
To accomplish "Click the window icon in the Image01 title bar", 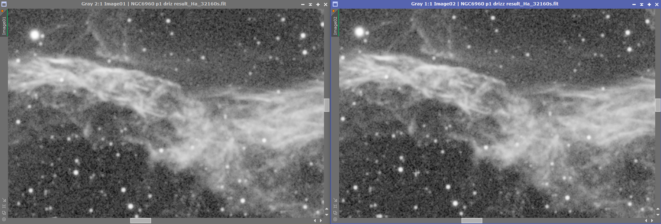I will pyautogui.click(x=4, y=4).
